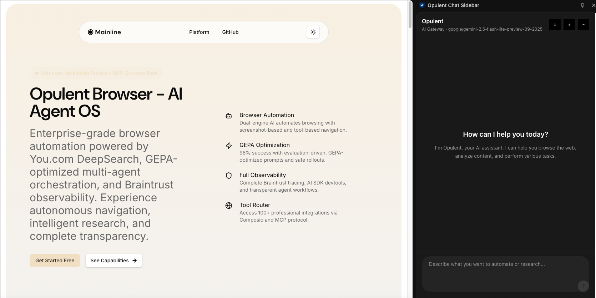
Task: Close the Opulent Chat Sidebar
Action: point(593,5)
